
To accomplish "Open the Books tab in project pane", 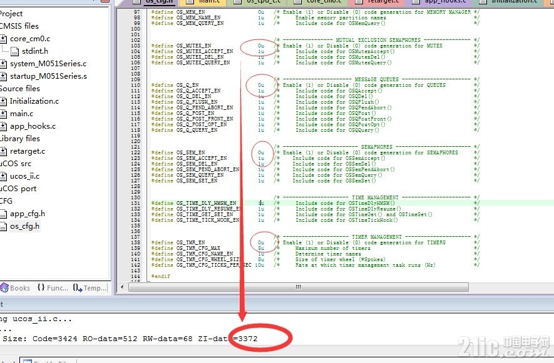I will pyautogui.click(x=15, y=288).
